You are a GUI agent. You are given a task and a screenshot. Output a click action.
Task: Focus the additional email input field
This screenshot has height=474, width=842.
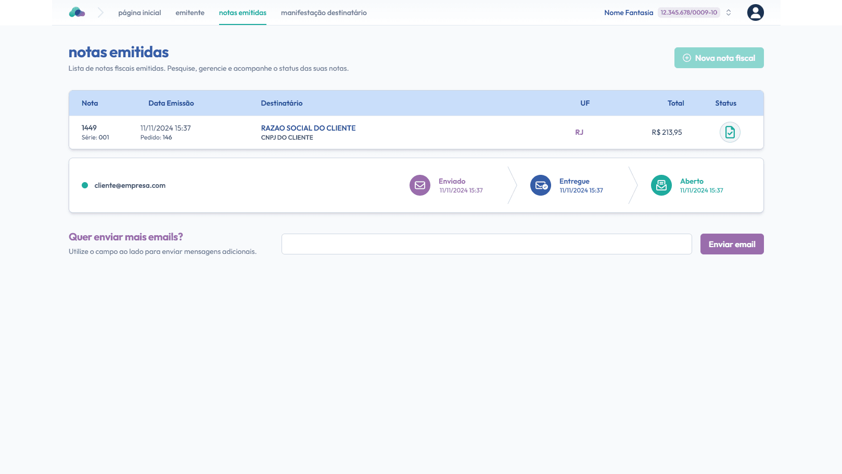(486, 244)
